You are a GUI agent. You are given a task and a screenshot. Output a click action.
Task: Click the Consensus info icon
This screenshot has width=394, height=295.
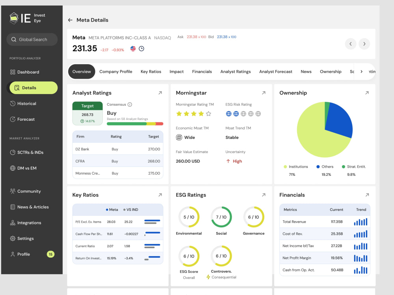click(130, 105)
